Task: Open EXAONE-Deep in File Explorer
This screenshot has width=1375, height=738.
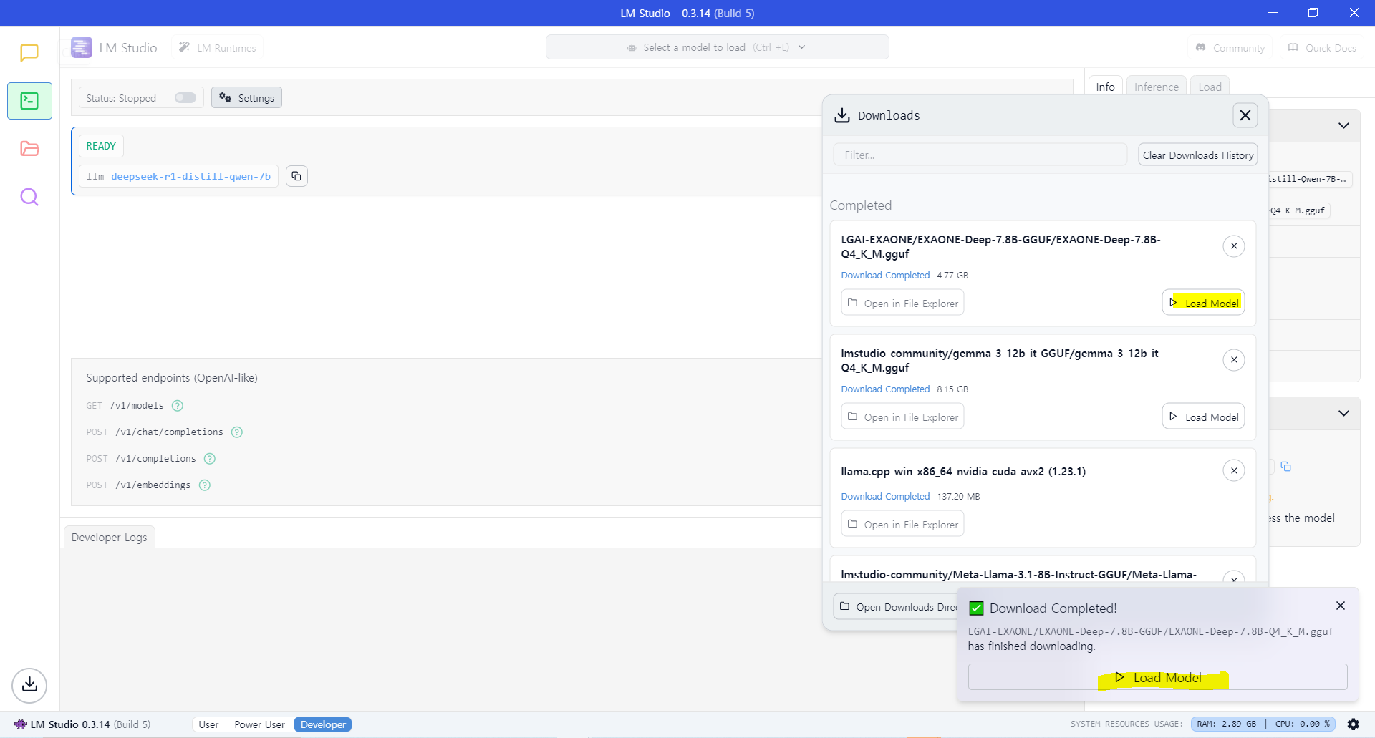Action: click(902, 303)
